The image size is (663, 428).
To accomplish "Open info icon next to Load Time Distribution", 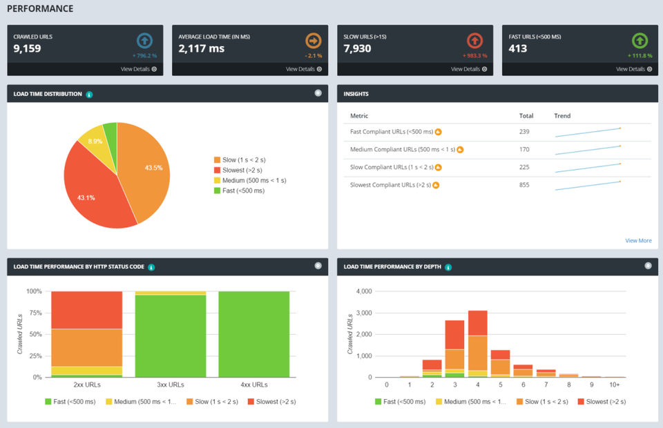I will [89, 94].
